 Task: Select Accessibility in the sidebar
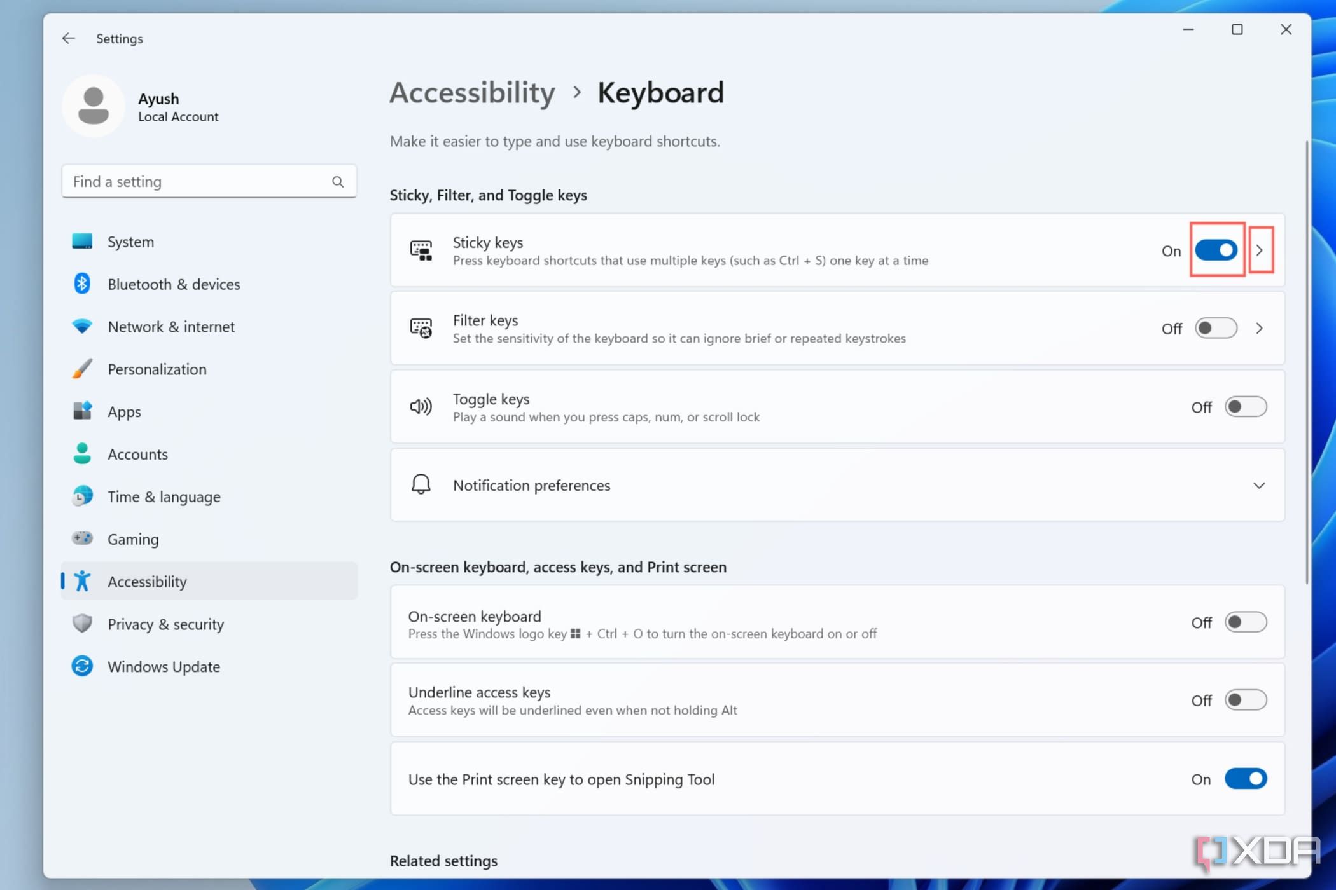(209, 581)
